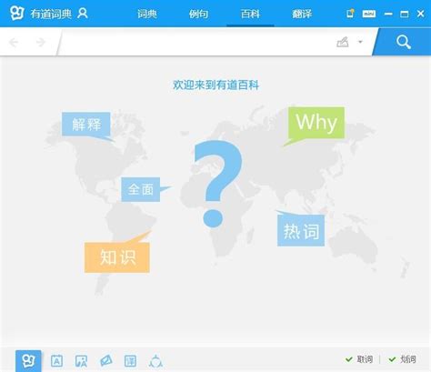431x372 pixels.
Task: Click the circular share icon in bottom bar
Action: tap(155, 361)
